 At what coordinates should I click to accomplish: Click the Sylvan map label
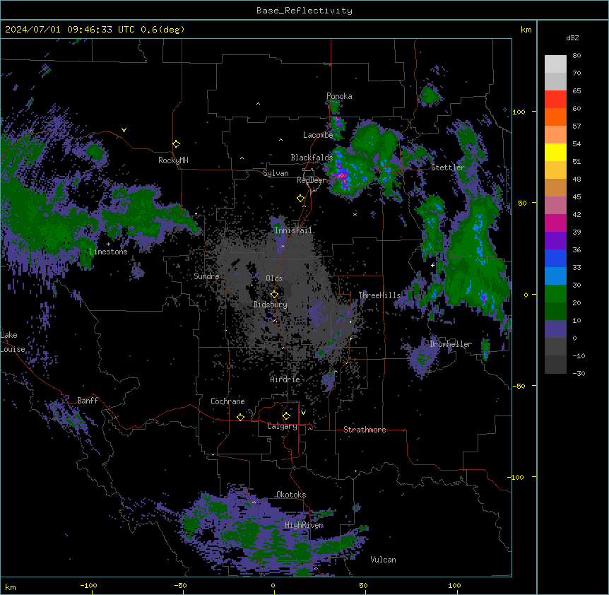pyautogui.click(x=276, y=173)
